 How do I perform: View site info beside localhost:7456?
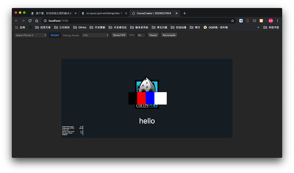tap(45, 21)
